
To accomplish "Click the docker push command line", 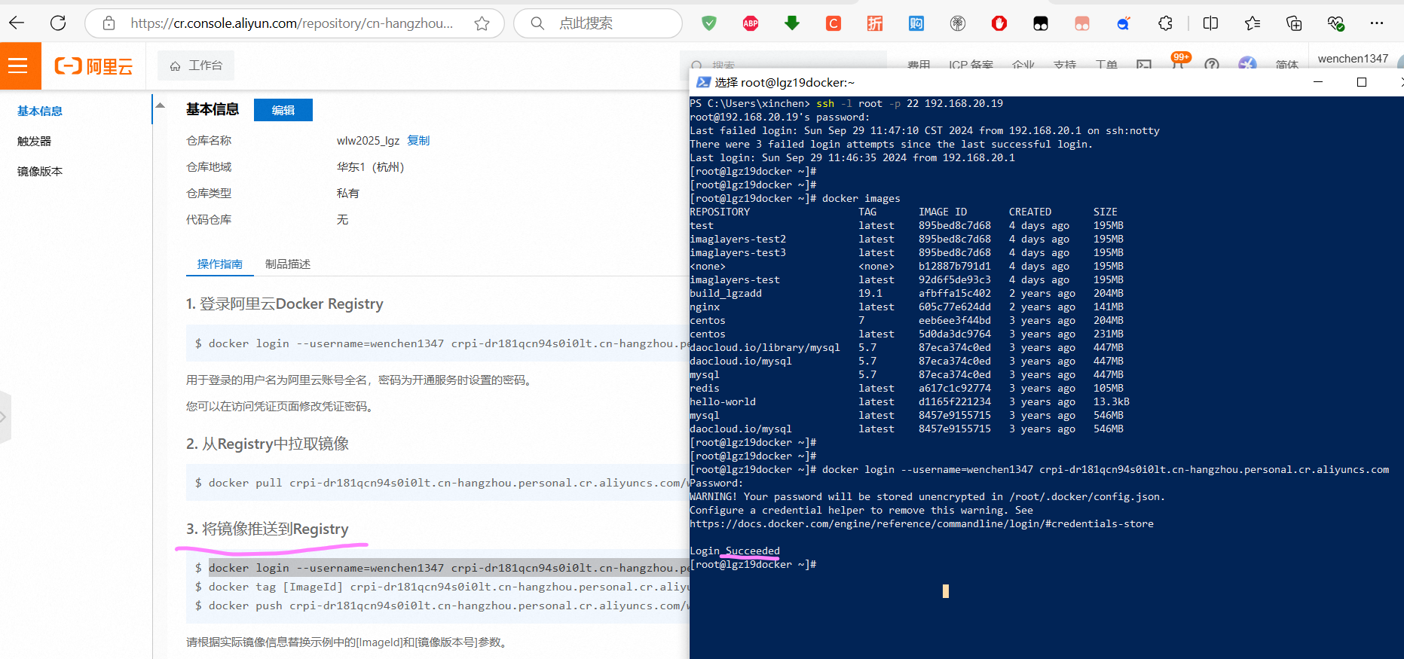I will tap(443, 606).
